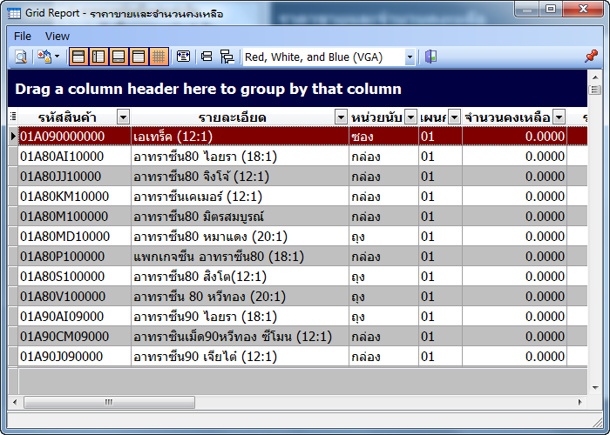Open the View menu
This screenshot has width=610, height=435.
[58, 36]
